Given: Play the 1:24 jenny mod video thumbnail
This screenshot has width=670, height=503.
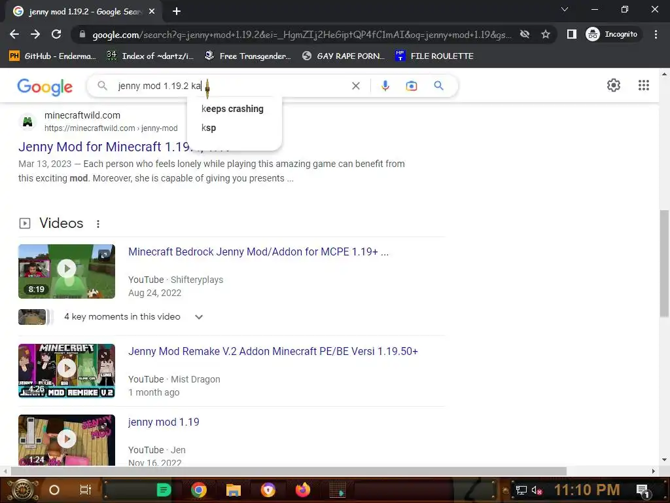Looking at the screenshot, I should click(67, 439).
